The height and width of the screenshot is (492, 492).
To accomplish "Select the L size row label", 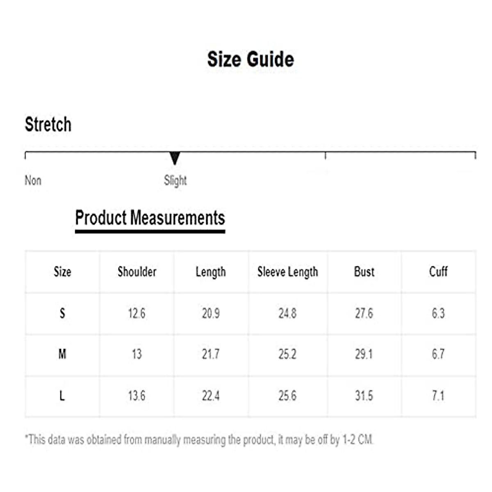I will pos(62,396).
